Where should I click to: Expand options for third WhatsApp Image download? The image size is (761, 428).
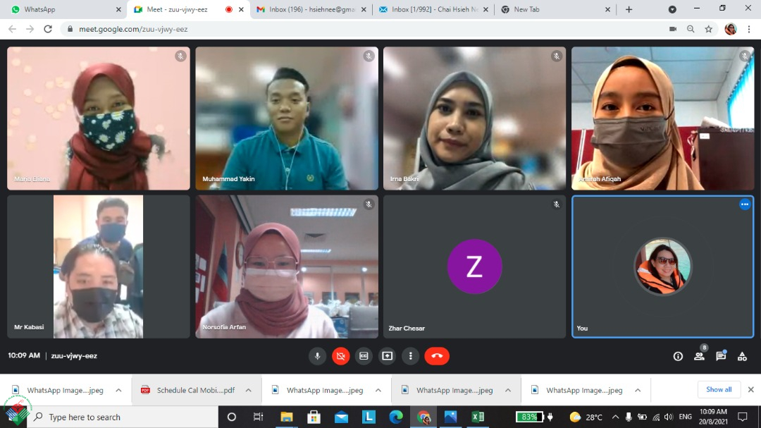point(507,390)
